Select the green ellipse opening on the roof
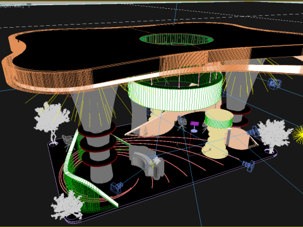 point(177,39)
